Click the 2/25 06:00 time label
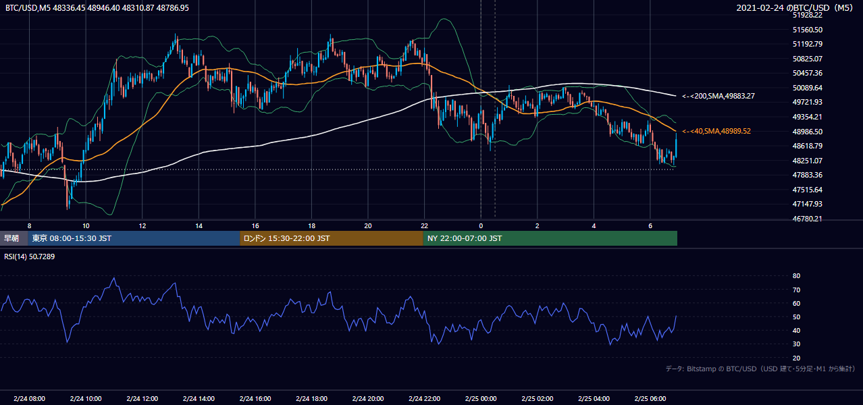 point(650,398)
